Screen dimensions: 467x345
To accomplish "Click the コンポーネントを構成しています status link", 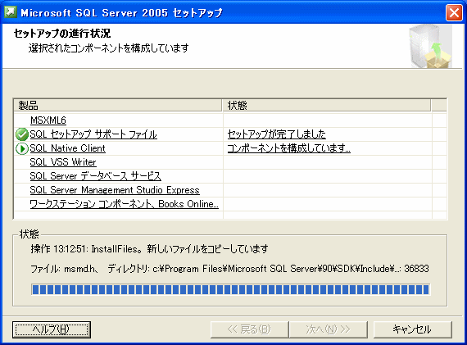I will tap(289, 148).
